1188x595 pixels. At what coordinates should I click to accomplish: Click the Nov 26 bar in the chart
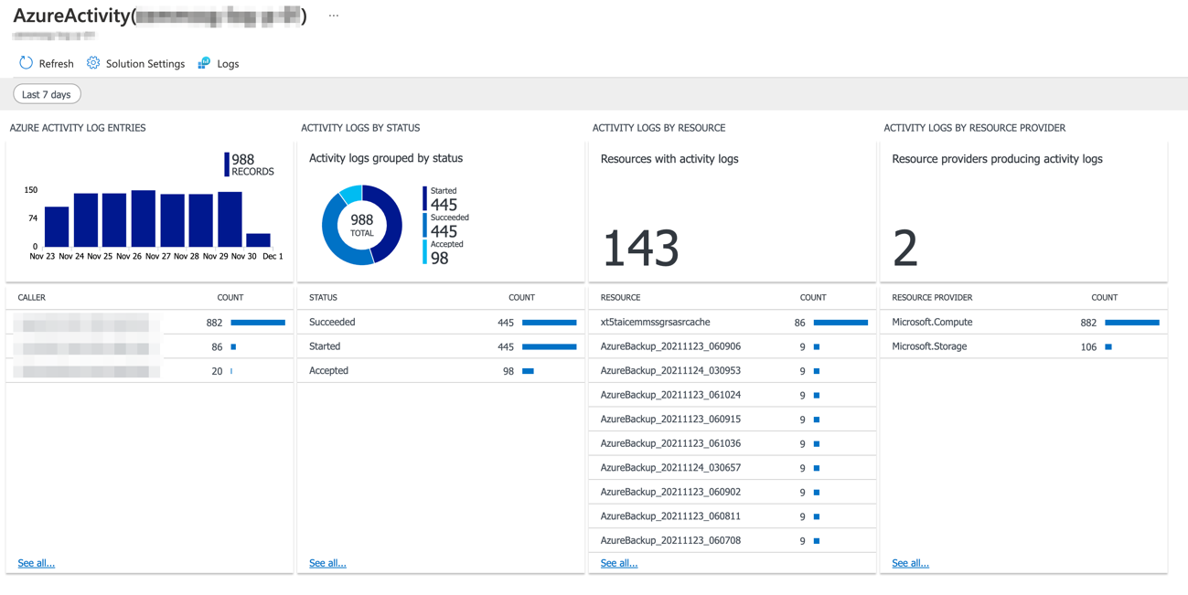pos(144,218)
